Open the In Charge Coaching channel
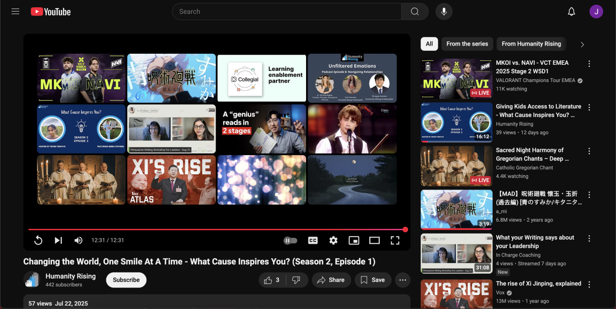This screenshot has width=616, height=309. [x=518, y=255]
